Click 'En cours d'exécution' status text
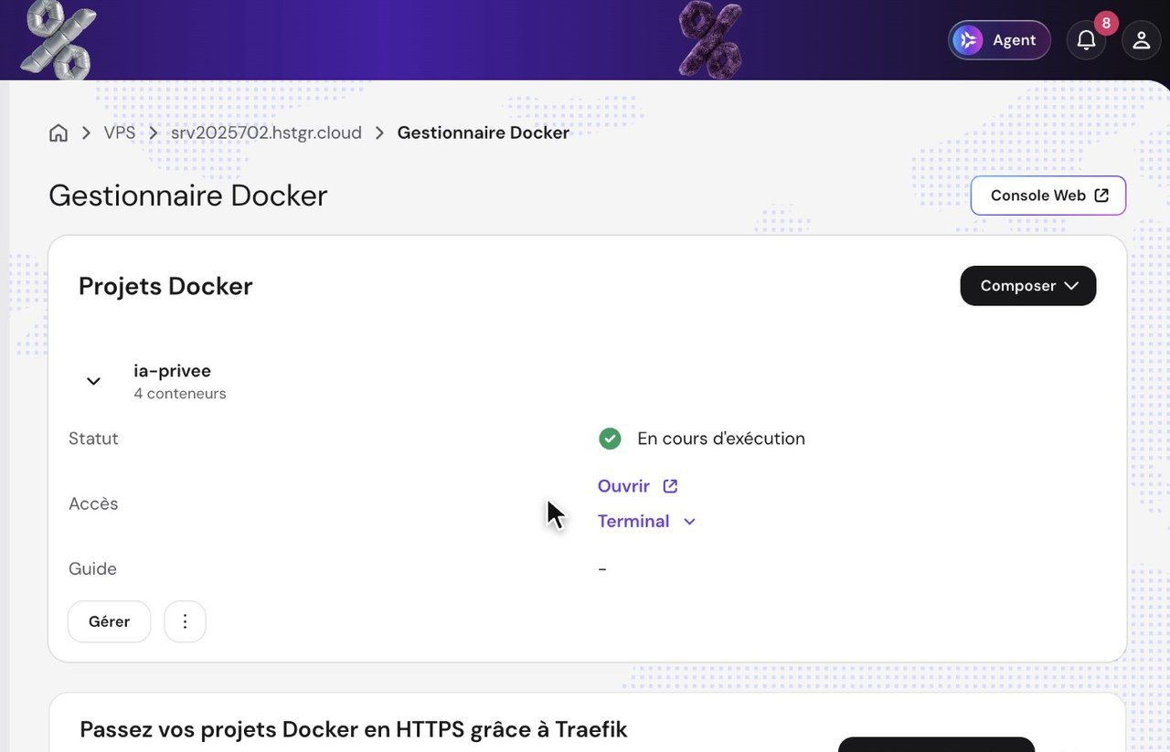The width and height of the screenshot is (1170, 752). (721, 439)
